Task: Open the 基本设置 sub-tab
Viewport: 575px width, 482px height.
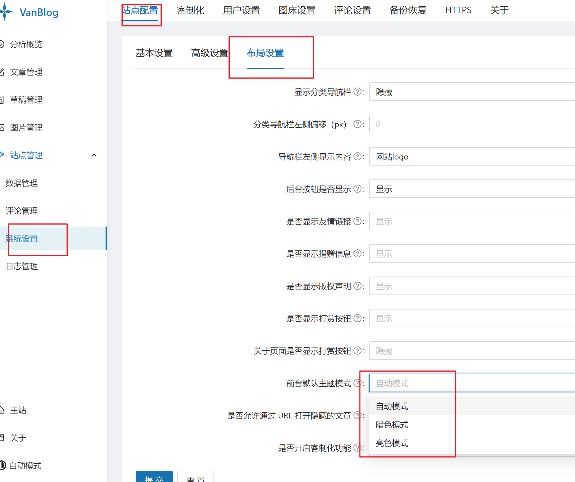Action: 154,53
